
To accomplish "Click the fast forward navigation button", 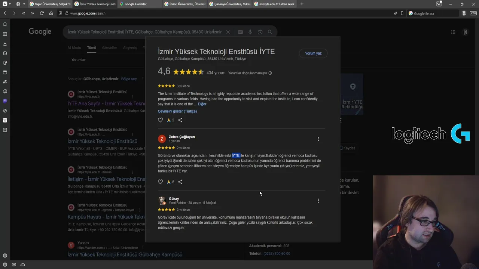I will point(33,13).
